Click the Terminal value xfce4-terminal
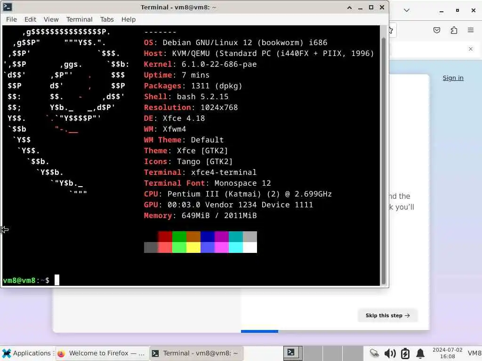Image resolution: width=482 pixels, height=361 pixels. 224,172
